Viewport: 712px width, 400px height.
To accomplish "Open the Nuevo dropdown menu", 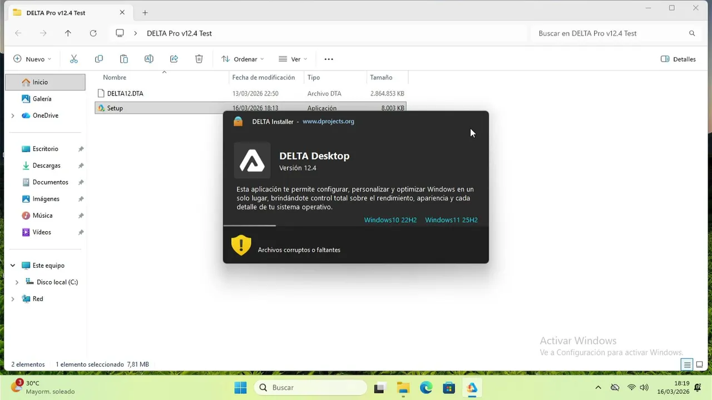I will 32,59.
